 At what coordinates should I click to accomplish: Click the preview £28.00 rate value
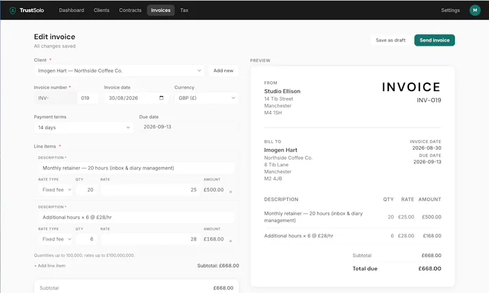coord(406,236)
